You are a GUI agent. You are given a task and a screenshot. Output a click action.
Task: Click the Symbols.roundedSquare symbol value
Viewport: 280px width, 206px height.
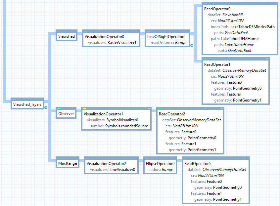(x=126, y=126)
